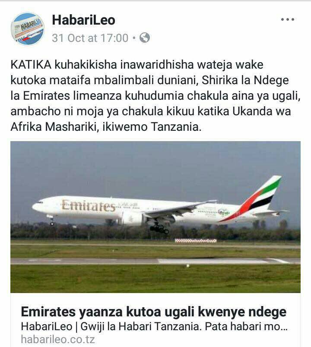Viewport: 311px width, 347px height.
Task: Click the globe public audience icon
Action: pos(145,38)
